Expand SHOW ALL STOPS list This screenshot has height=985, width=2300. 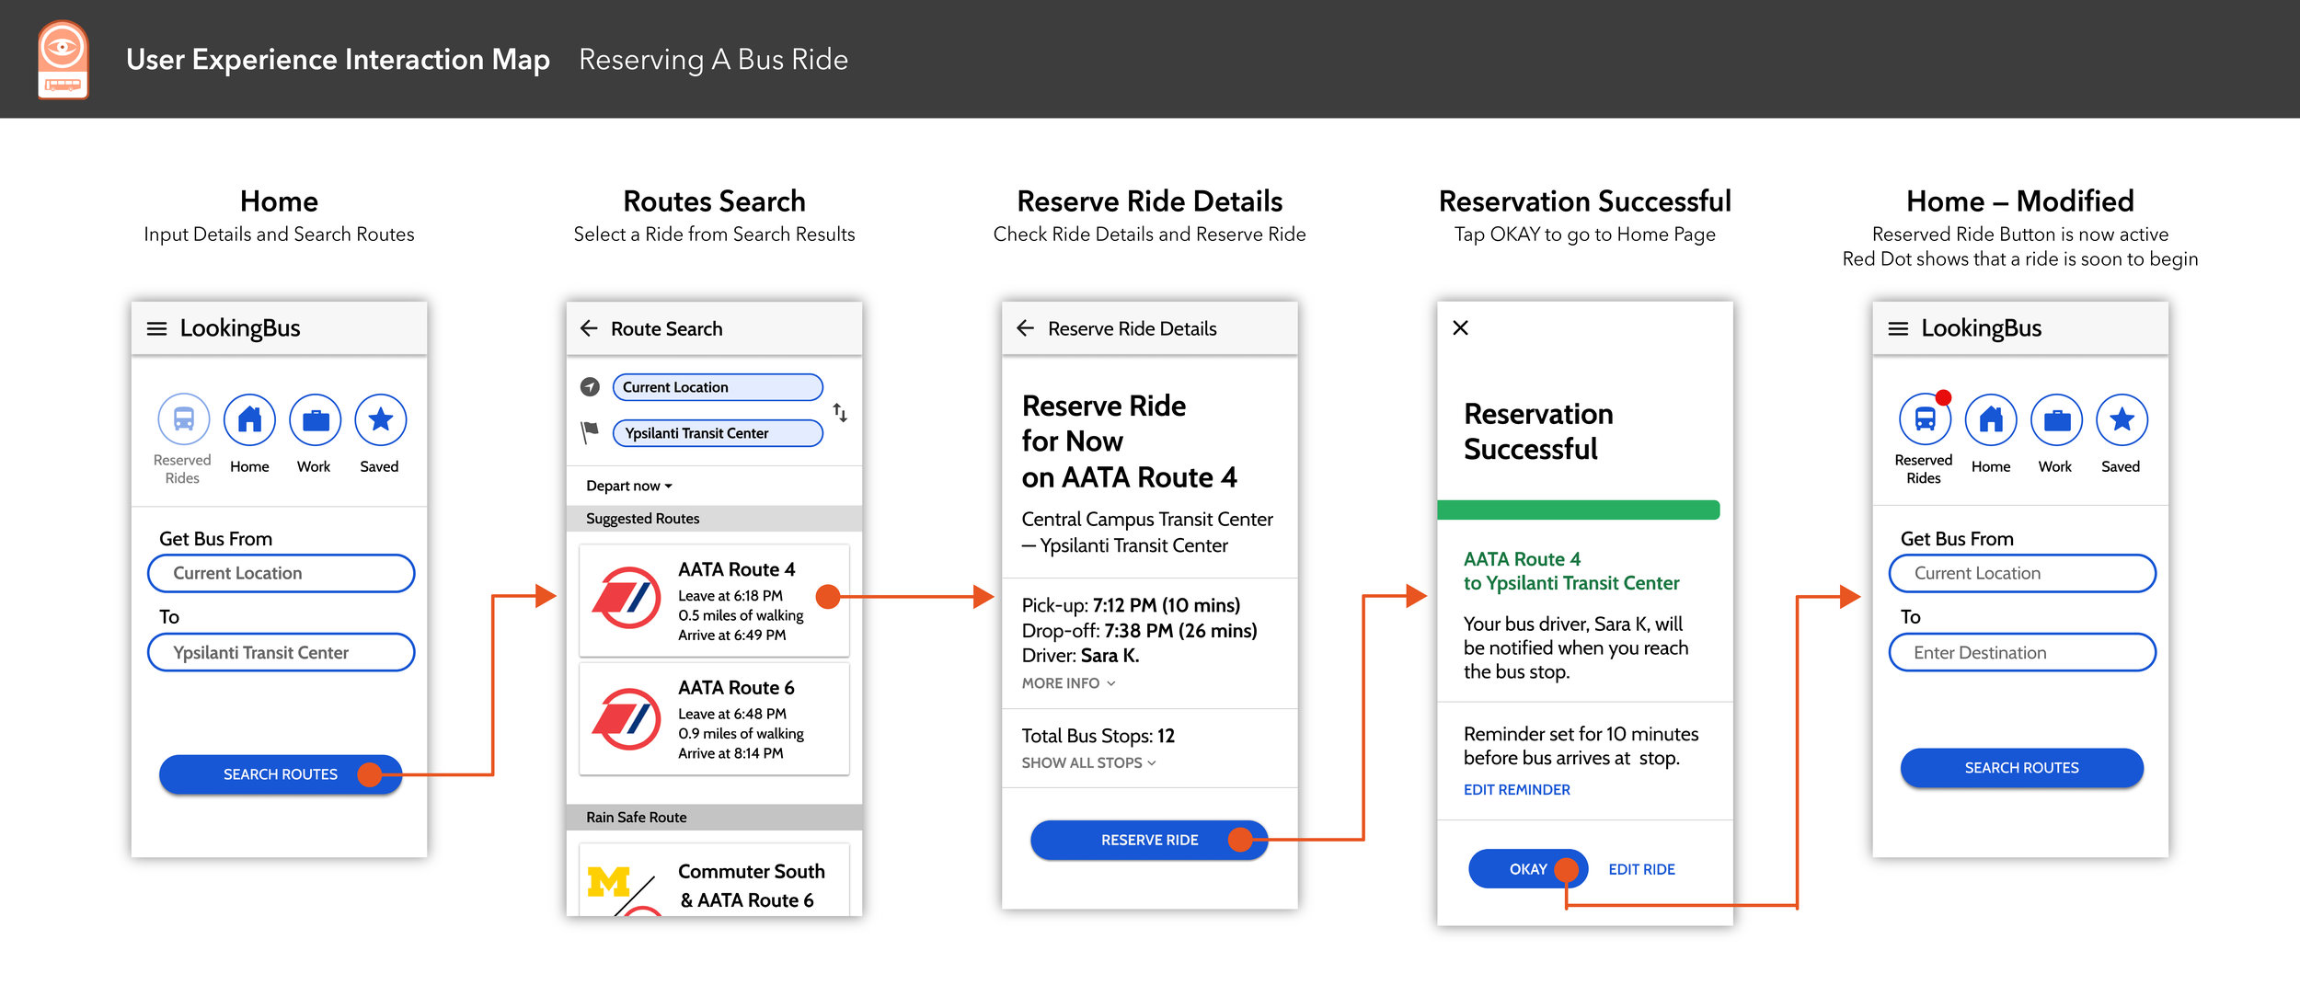(1087, 762)
